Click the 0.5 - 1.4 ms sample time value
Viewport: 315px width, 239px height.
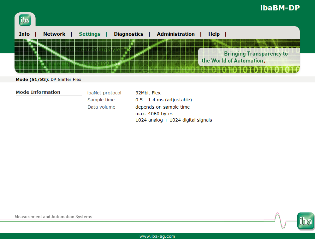coord(163,100)
